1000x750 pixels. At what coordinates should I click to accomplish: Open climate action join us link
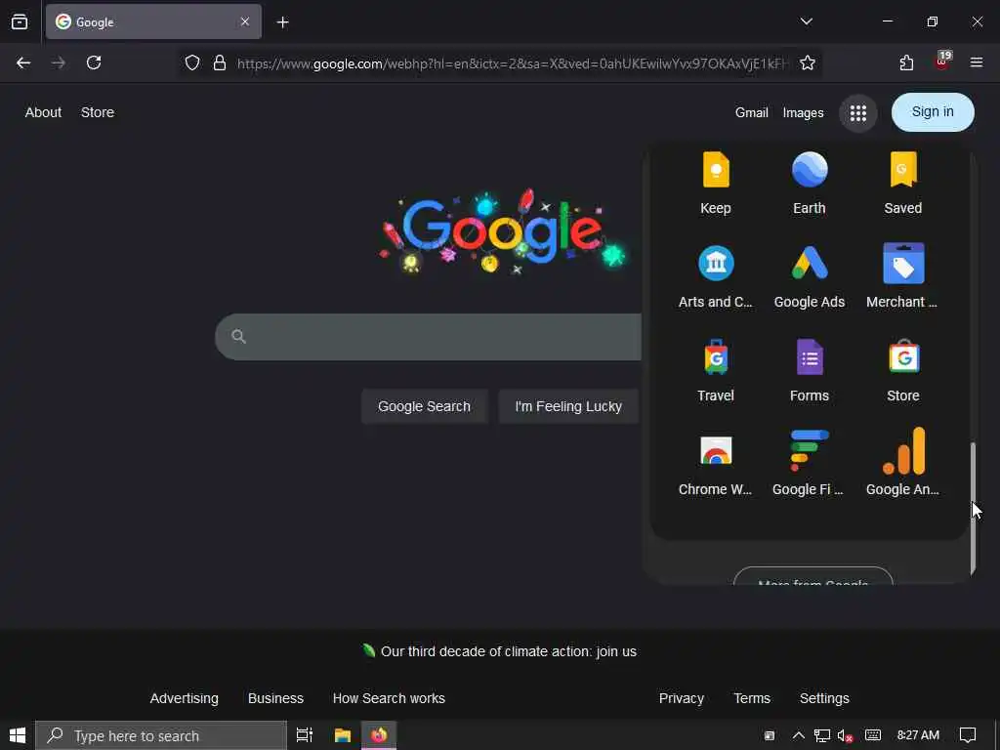pyautogui.click(x=508, y=651)
